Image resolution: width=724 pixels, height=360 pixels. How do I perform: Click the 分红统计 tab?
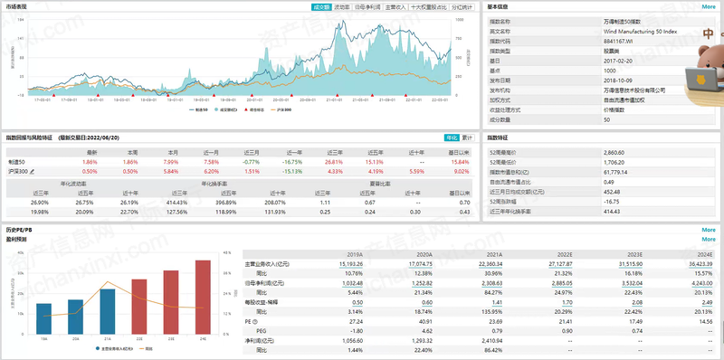462,7
